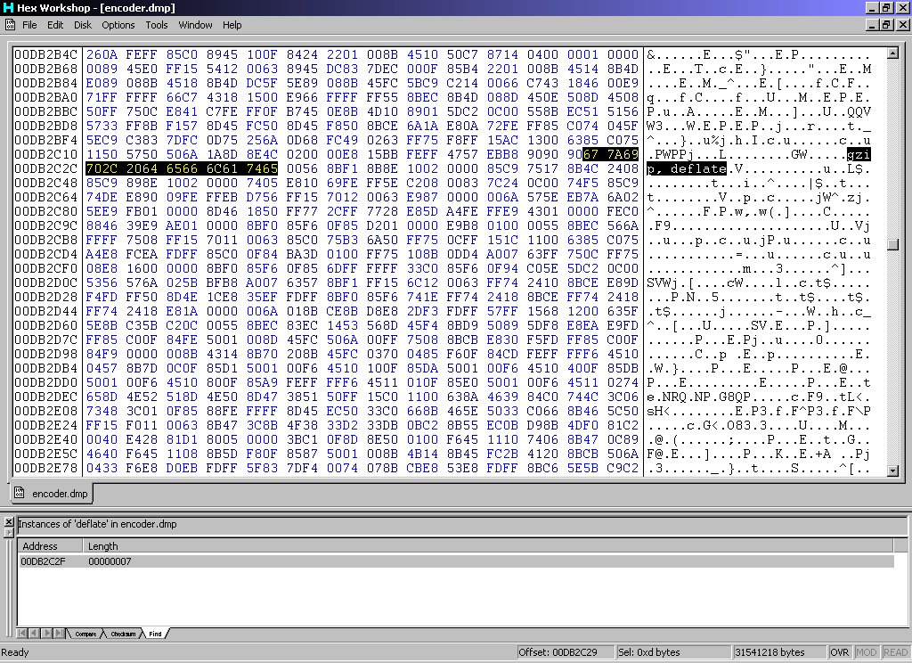The image size is (912, 663).
Task: Click hex word 0433 in row 00DB2E78
Action: click(x=102, y=468)
